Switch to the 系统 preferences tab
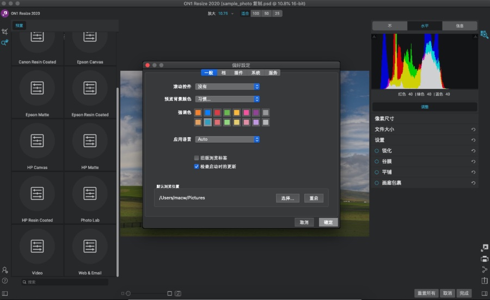Image resolution: width=490 pixels, height=300 pixels. pos(256,72)
